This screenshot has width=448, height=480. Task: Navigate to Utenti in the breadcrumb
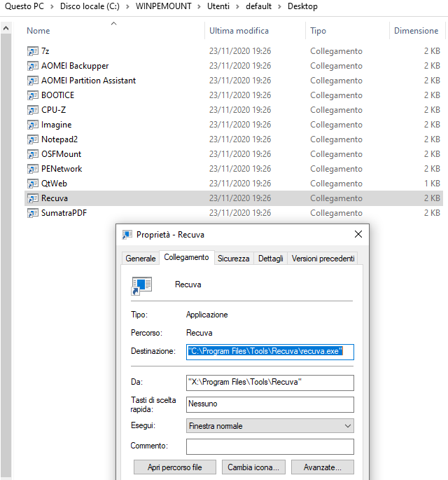218,6
